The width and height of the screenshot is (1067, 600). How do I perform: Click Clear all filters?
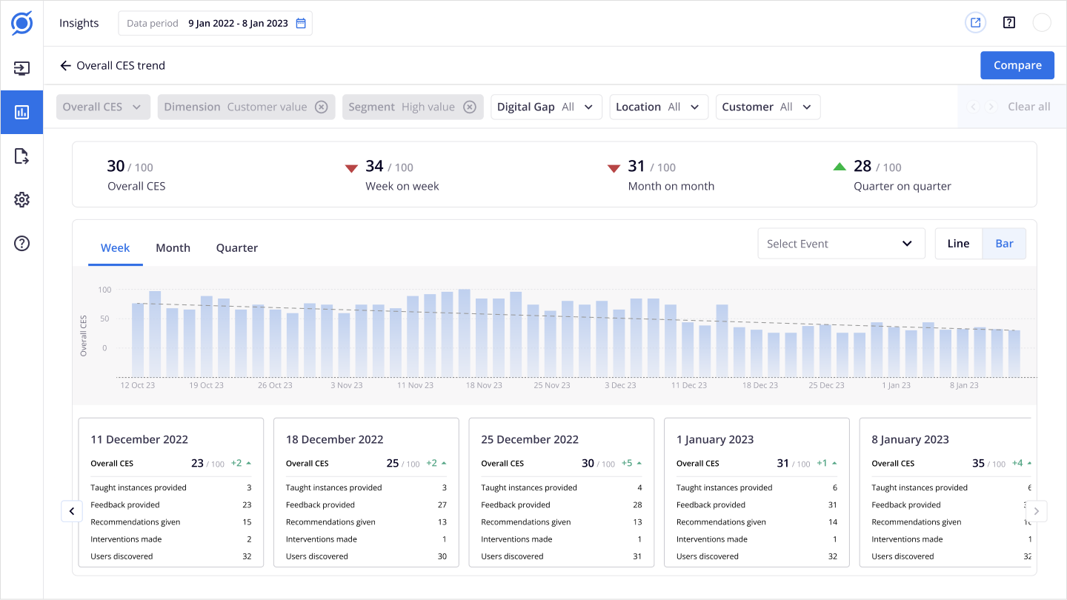tap(1028, 107)
